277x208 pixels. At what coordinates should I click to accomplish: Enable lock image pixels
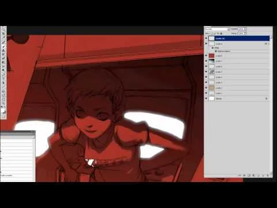click(215, 34)
